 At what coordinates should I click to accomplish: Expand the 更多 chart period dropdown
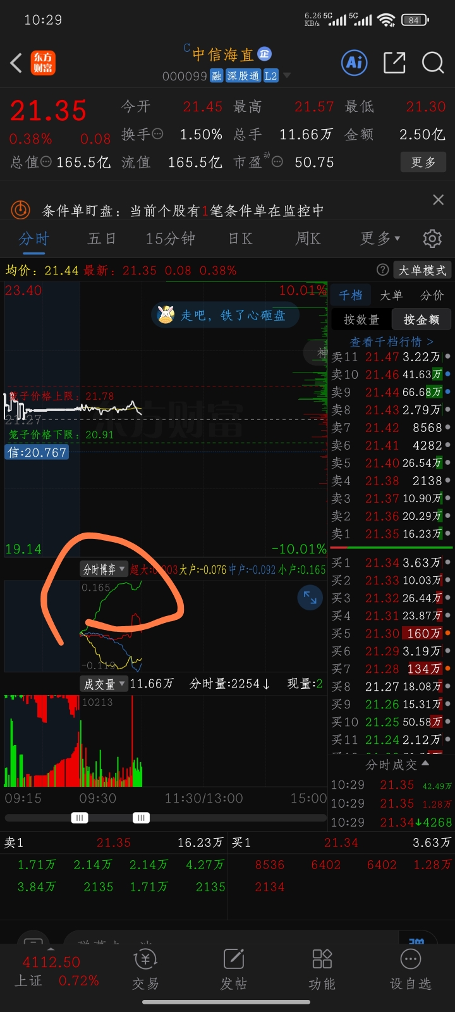pos(380,238)
